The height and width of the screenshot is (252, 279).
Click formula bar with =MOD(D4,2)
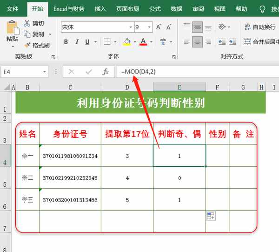click(198, 72)
